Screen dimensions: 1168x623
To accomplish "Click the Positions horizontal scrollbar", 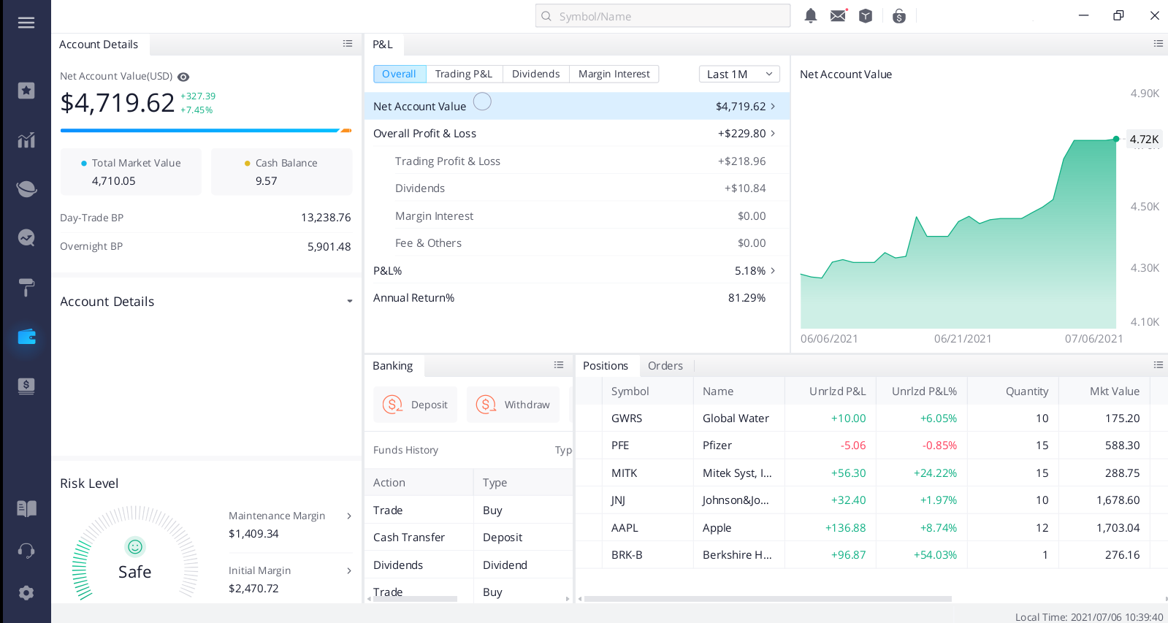I will [768, 599].
